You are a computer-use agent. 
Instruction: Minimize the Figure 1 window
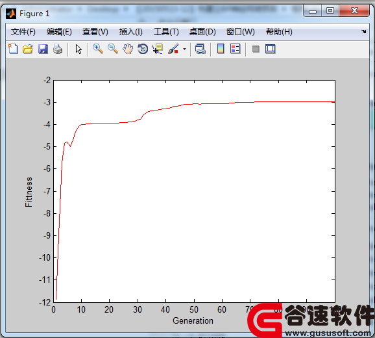click(x=313, y=11)
